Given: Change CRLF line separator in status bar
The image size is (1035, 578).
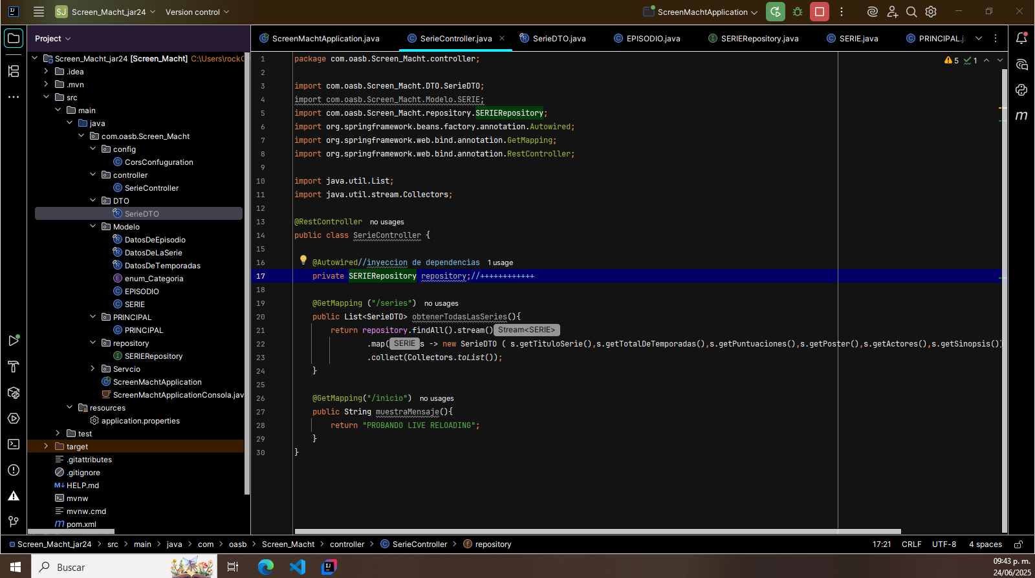Looking at the screenshot, I should click(911, 544).
